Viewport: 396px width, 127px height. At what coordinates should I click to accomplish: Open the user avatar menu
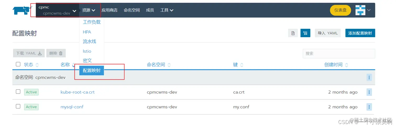pyautogui.click(x=360, y=10)
